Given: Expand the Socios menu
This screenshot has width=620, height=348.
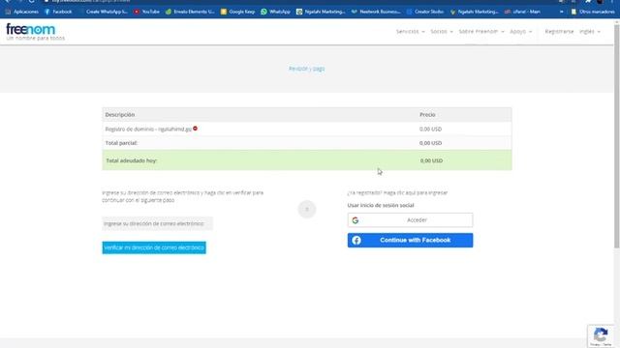Looking at the screenshot, I should tap(442, 31).
